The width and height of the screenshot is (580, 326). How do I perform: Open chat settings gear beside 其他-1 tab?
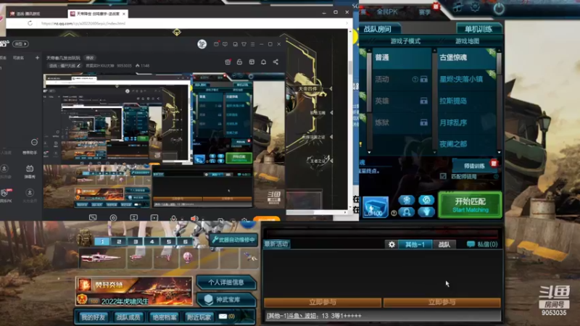point(391,244)
